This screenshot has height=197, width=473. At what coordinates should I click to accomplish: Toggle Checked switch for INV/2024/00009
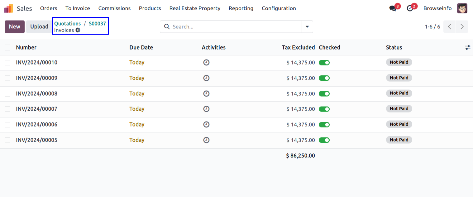324,78
